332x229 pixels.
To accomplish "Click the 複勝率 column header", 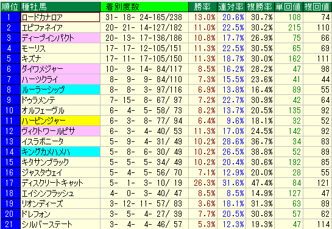I will point(260,7).
